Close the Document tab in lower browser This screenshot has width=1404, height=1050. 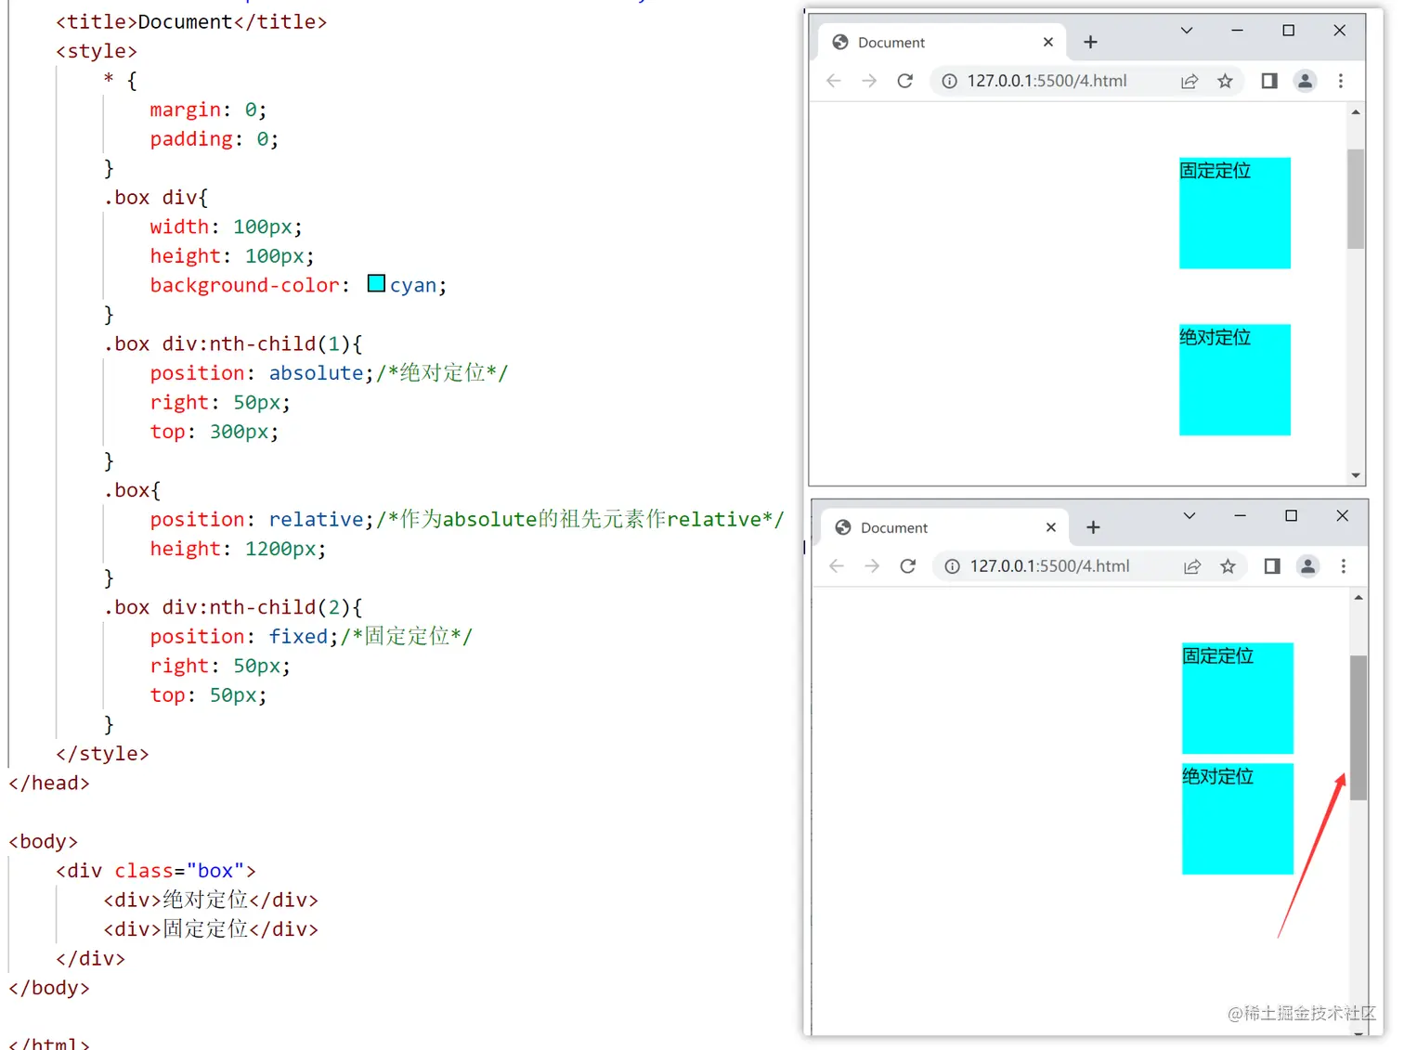(1051, 527)
